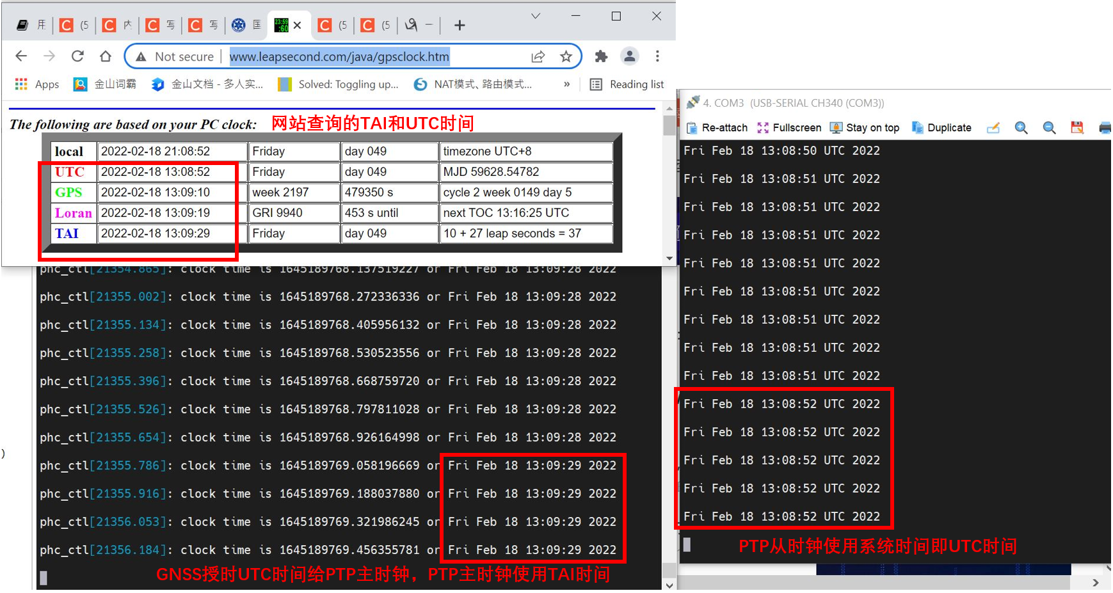Image resolution: width=1113 pixels, height=593 pixels.
Task: Open Chrome extensions puzzle icon
Action: (x=600, y=56)
